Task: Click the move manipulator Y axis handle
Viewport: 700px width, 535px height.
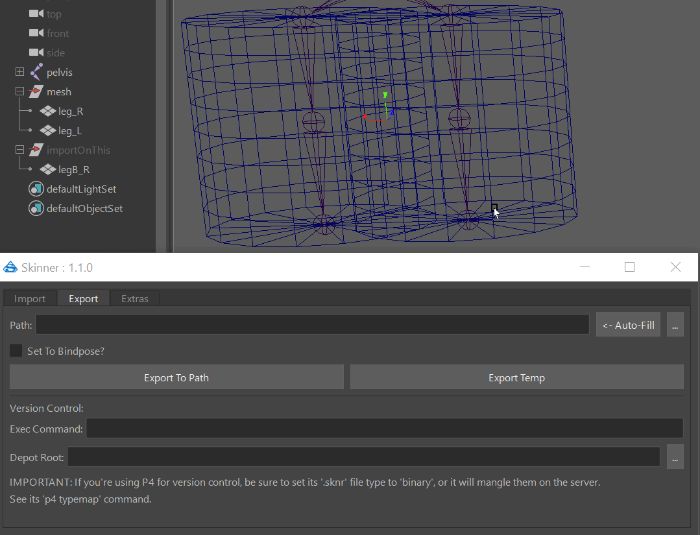Action: click(x=385, y=95)
